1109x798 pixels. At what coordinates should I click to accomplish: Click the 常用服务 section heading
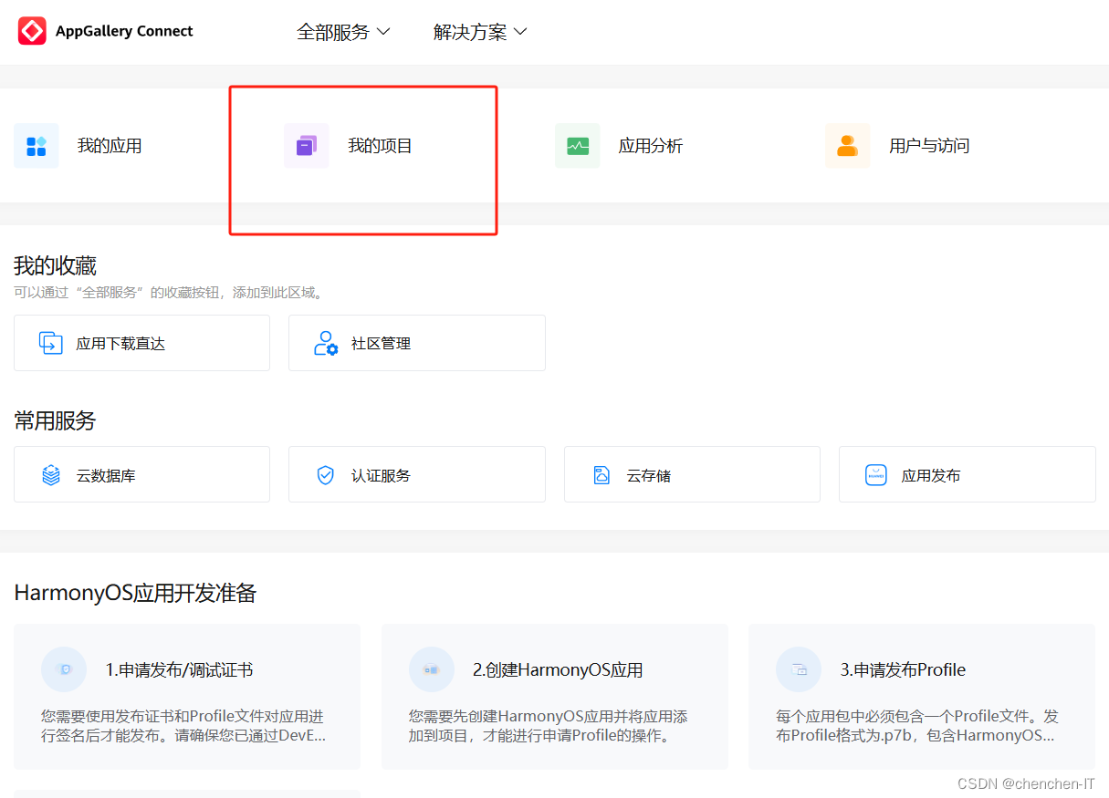click(55, 420)
